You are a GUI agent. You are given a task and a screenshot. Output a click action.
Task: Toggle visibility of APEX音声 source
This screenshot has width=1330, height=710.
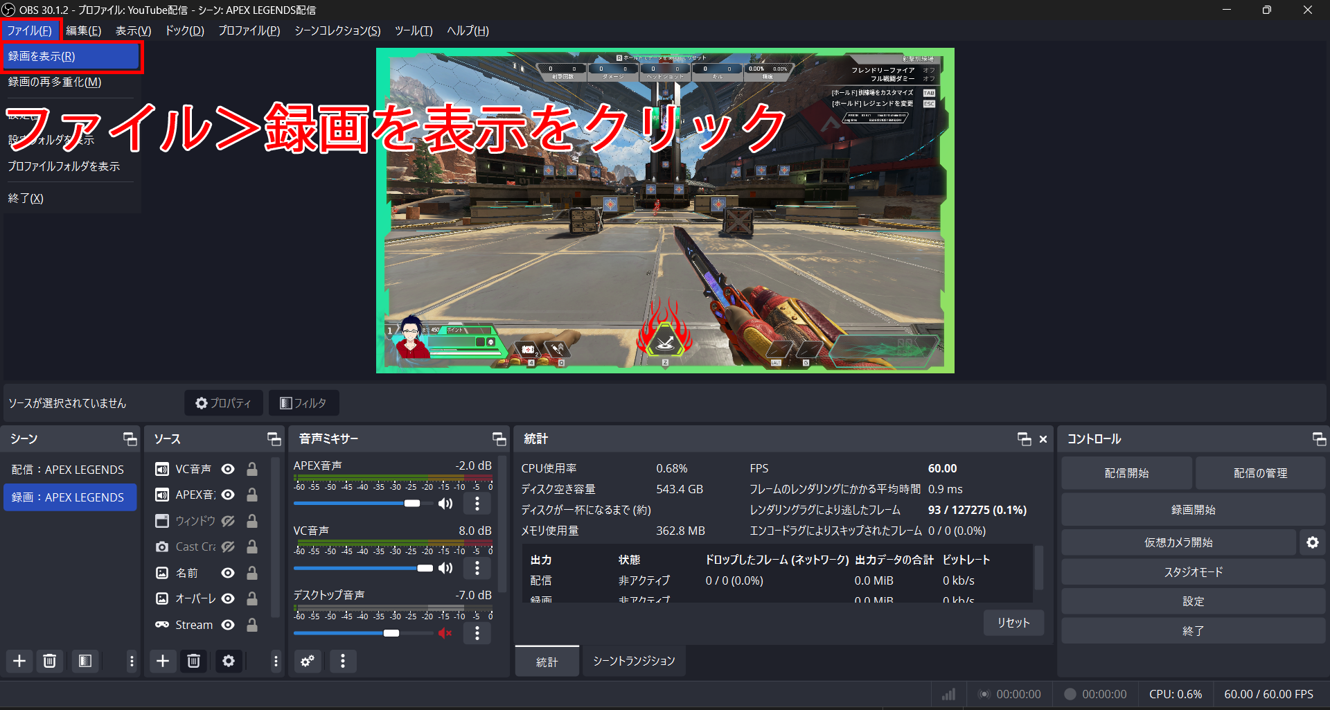coord(228,495)
